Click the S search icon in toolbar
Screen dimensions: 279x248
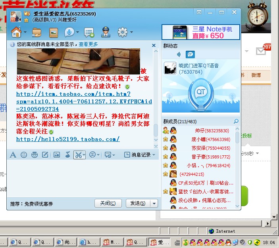coord(92,155)
